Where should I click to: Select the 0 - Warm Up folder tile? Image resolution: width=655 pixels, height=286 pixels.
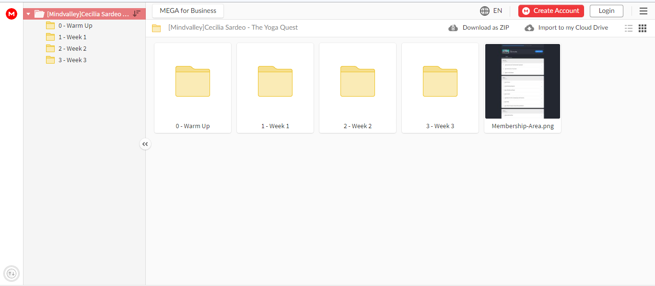(x=193, y=88)
